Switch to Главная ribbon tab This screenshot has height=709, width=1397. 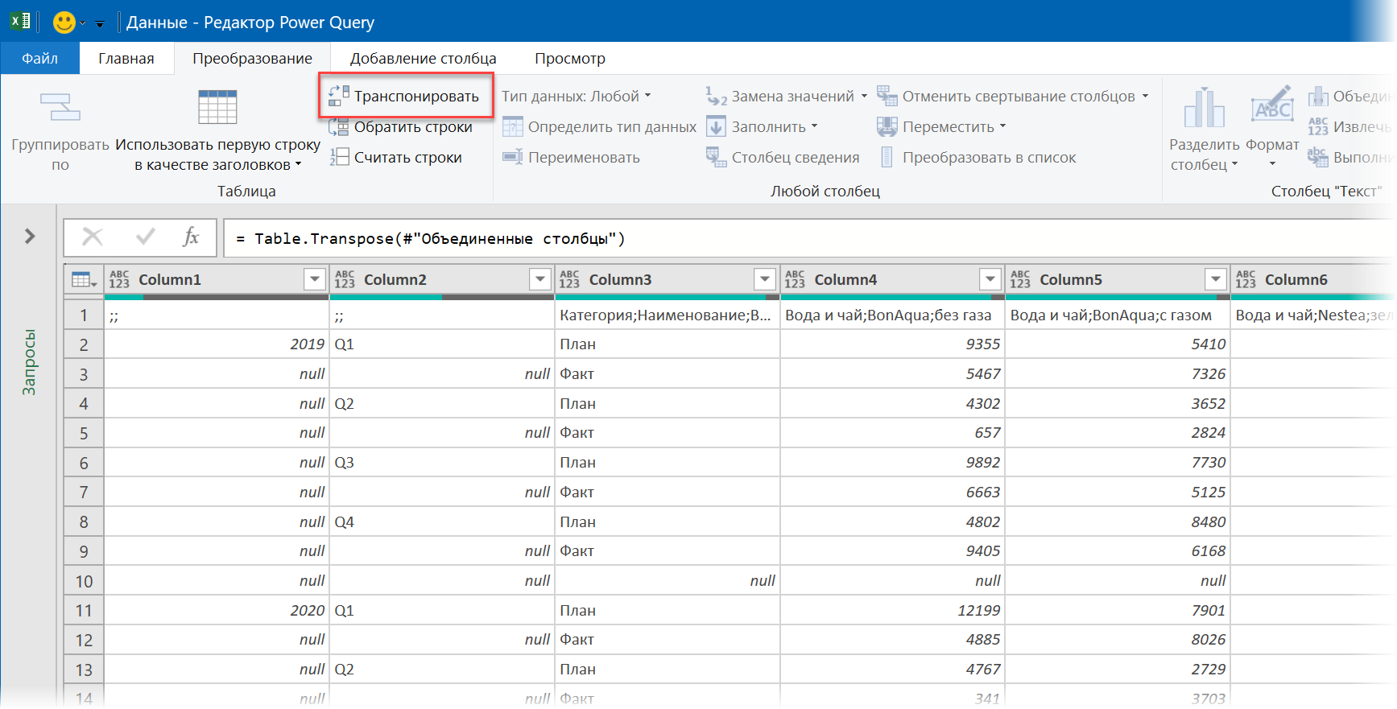pyautogui.click(x=126, y=58)
